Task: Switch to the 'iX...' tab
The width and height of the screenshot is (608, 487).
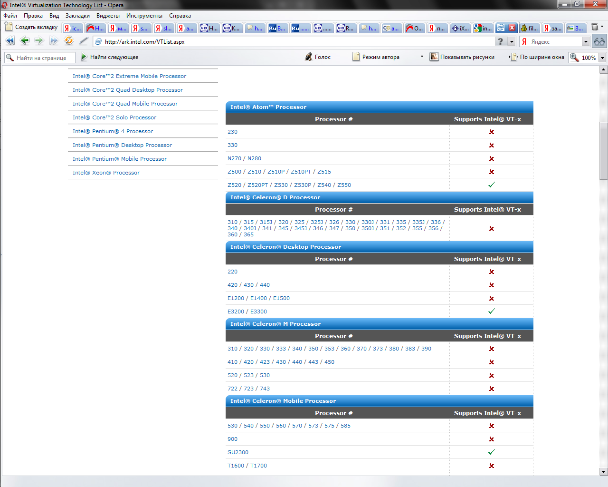Action: tap(459, 28)
